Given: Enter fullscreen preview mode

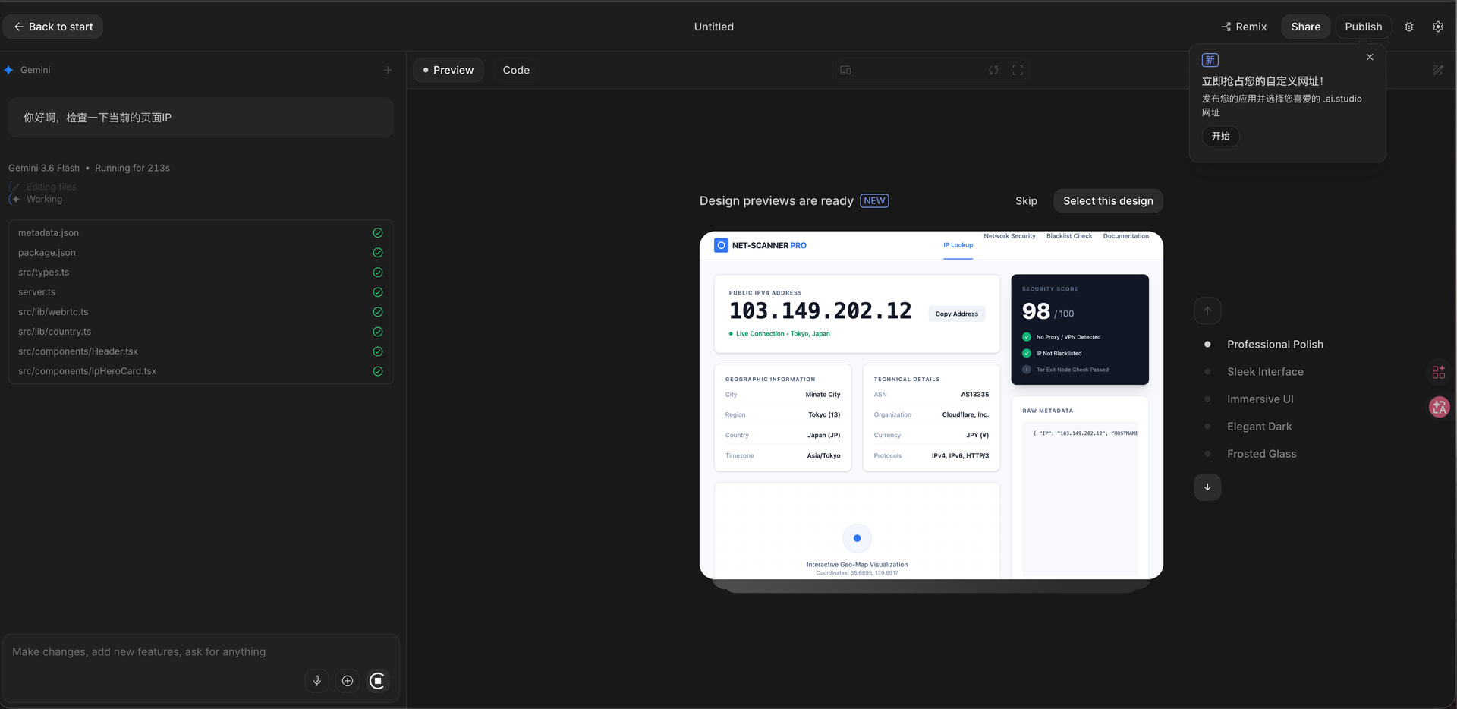Looking at the screenshot, I should coord(1018,70).
